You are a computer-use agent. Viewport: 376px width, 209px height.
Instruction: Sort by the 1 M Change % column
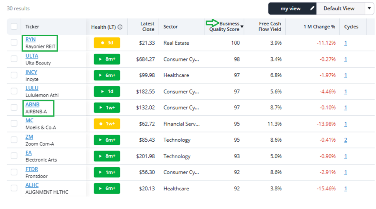(x=319, y=27)
